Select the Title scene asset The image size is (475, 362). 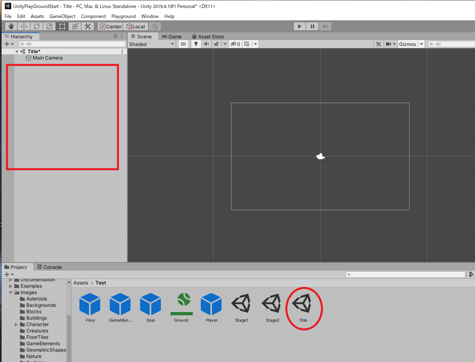coord(303,307)
